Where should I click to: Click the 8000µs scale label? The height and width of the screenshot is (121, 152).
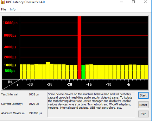(10, 35)
